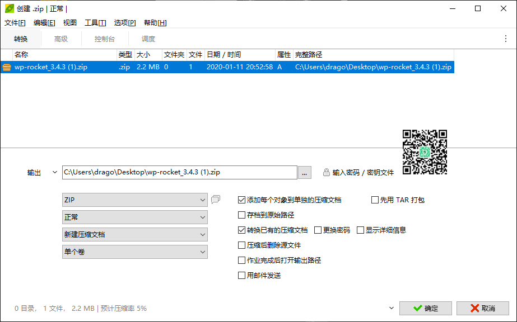Click the archive comment speech bubble icon
The height and width of the screenshot is (322, 517).
(216, 200)
